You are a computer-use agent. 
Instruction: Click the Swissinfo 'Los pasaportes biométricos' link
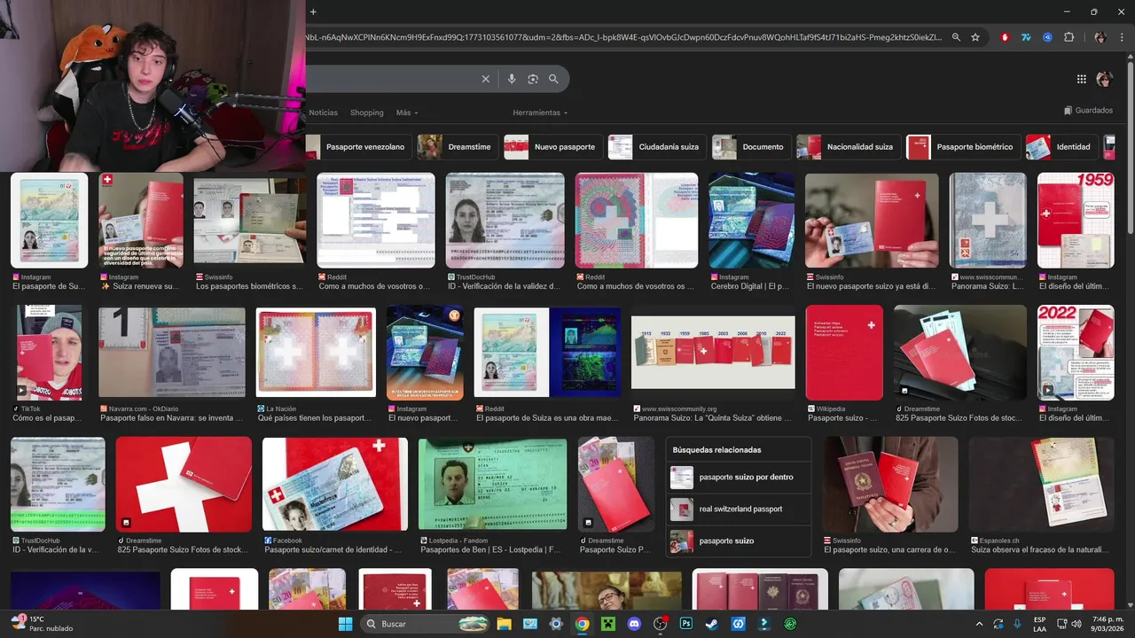249,287
